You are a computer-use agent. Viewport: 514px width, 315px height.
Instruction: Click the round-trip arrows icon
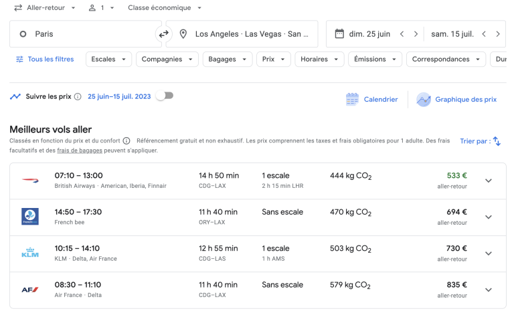[18, 7]
